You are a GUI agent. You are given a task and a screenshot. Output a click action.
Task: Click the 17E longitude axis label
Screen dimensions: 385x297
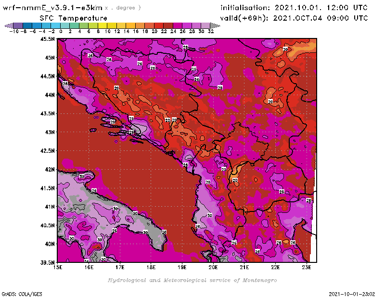[120, 267]
